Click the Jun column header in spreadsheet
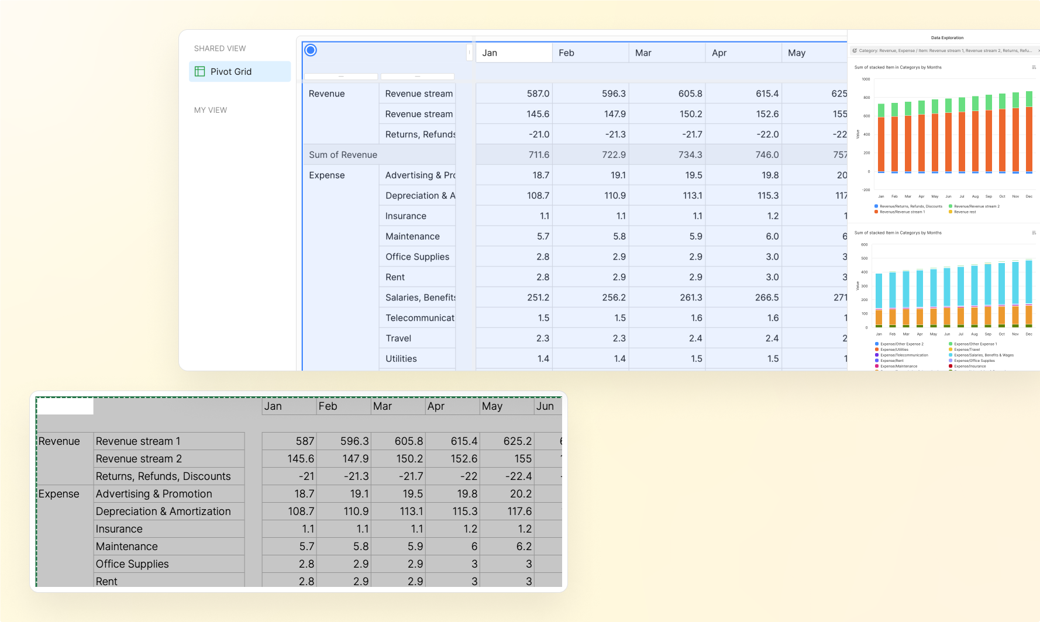Viewport: 1040px width, 622px height. (548, 406)
